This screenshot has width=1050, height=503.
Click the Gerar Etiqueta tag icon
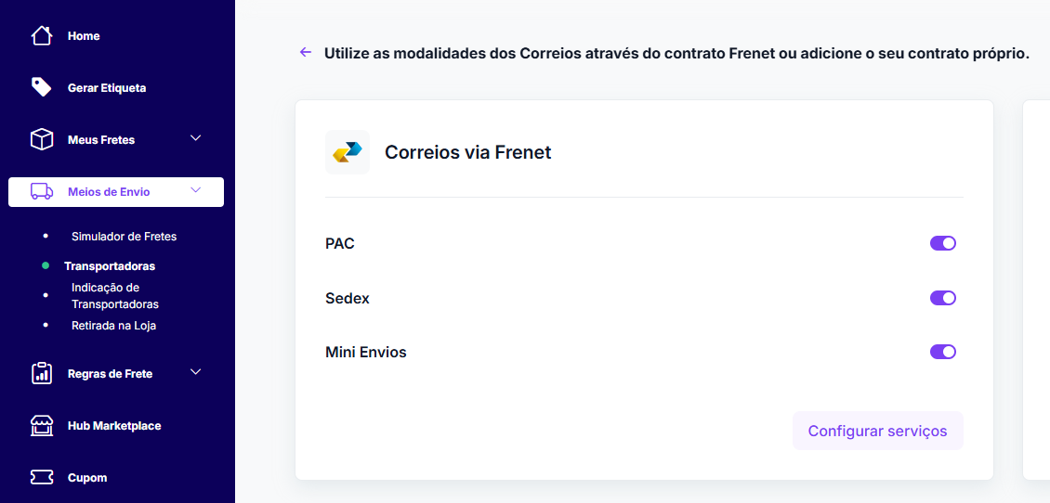click(x=42, y=87)
